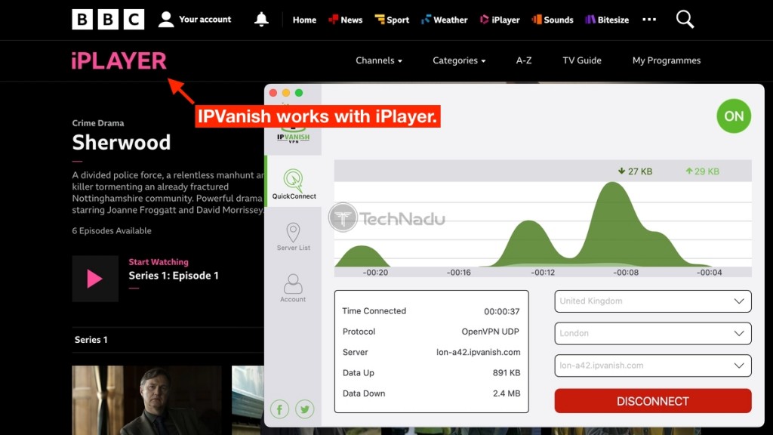Click the OpenVPN UDP protocol value
The height and width of the screenshot is (435, 773).
(x=490, y=332)
